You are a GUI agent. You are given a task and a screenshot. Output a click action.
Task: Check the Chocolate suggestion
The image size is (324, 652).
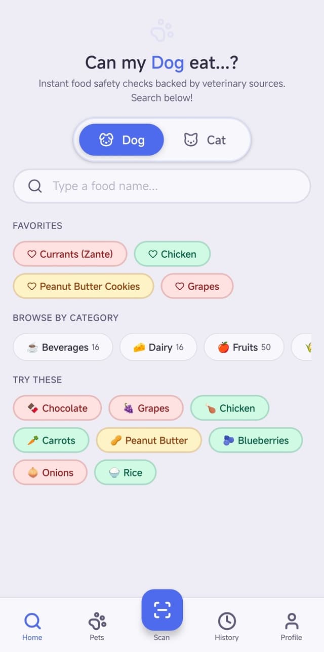click(x=57, y=408)
